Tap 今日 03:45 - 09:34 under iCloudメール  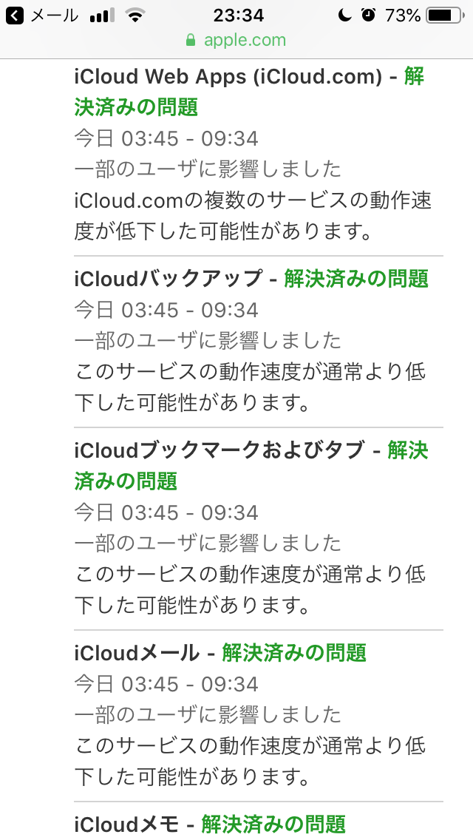pos(166,684)
